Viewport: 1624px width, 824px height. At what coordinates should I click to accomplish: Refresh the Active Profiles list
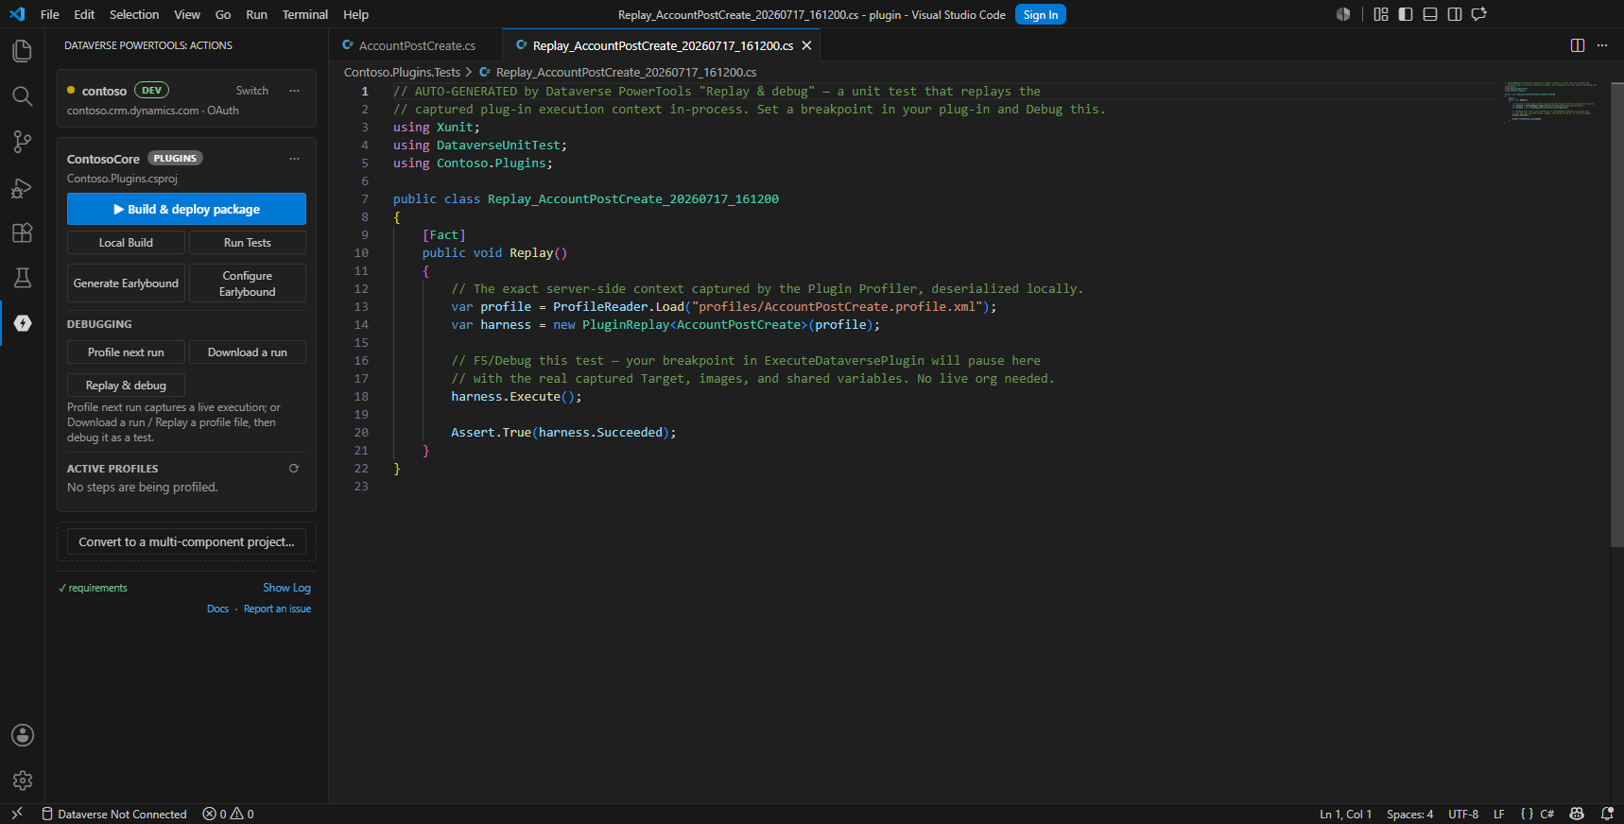tap(294, 469)
